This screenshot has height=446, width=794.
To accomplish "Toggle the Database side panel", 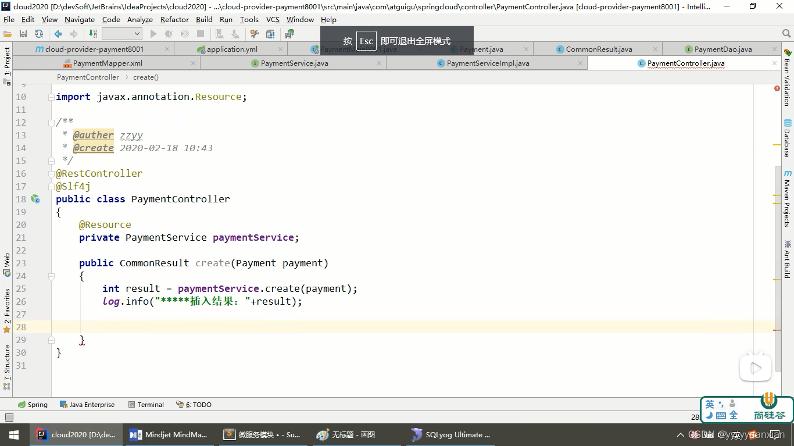I will click(787, 138).
